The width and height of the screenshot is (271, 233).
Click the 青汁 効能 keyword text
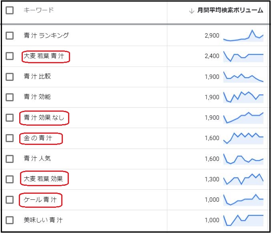pyautogui.click(x=37, y=97)
